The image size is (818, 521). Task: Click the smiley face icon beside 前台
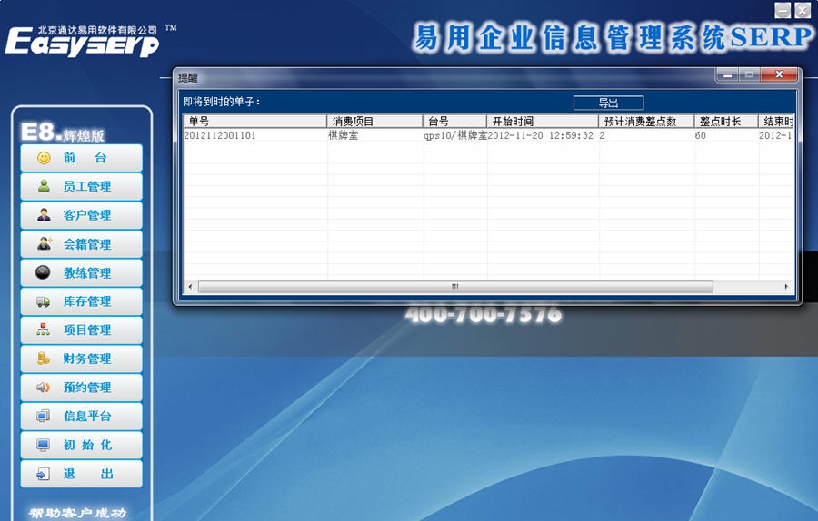click(x=44, y=158)
